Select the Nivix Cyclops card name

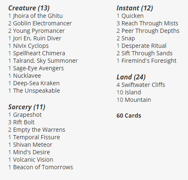click(x=31, y=46)
